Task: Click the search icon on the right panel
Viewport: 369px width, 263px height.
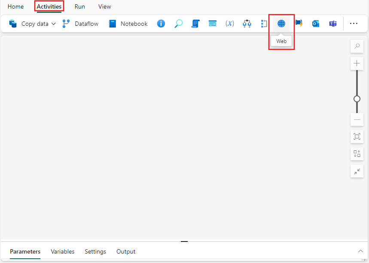Action: pyautogui.click(x=357, y=46)
